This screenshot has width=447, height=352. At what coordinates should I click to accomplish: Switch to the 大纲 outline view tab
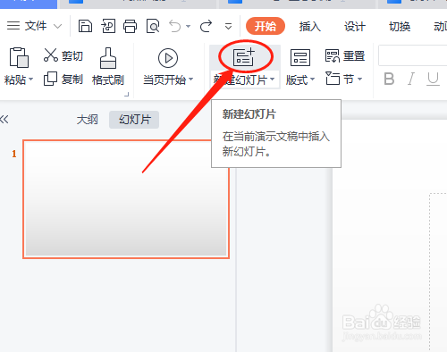88,120
